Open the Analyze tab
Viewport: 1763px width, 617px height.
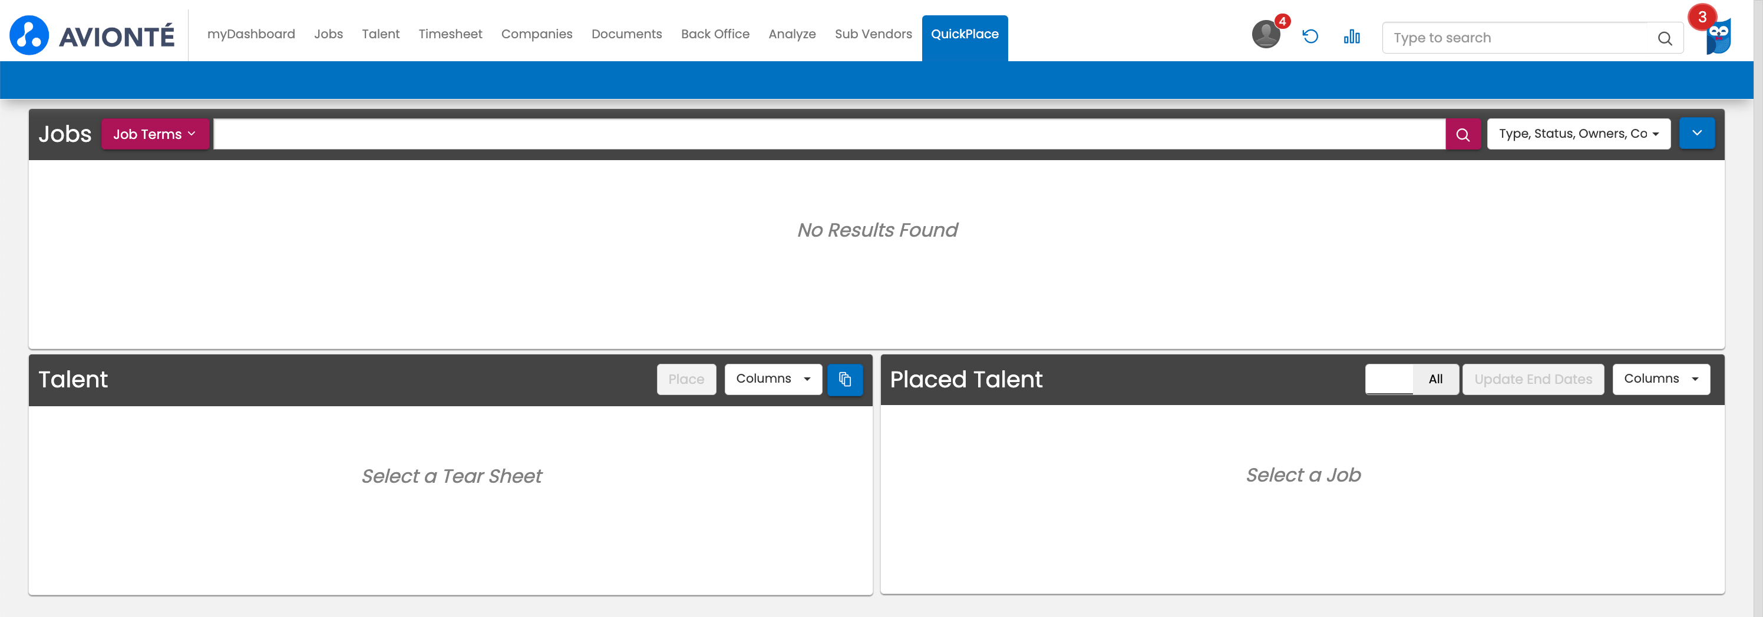click(792, 34)
